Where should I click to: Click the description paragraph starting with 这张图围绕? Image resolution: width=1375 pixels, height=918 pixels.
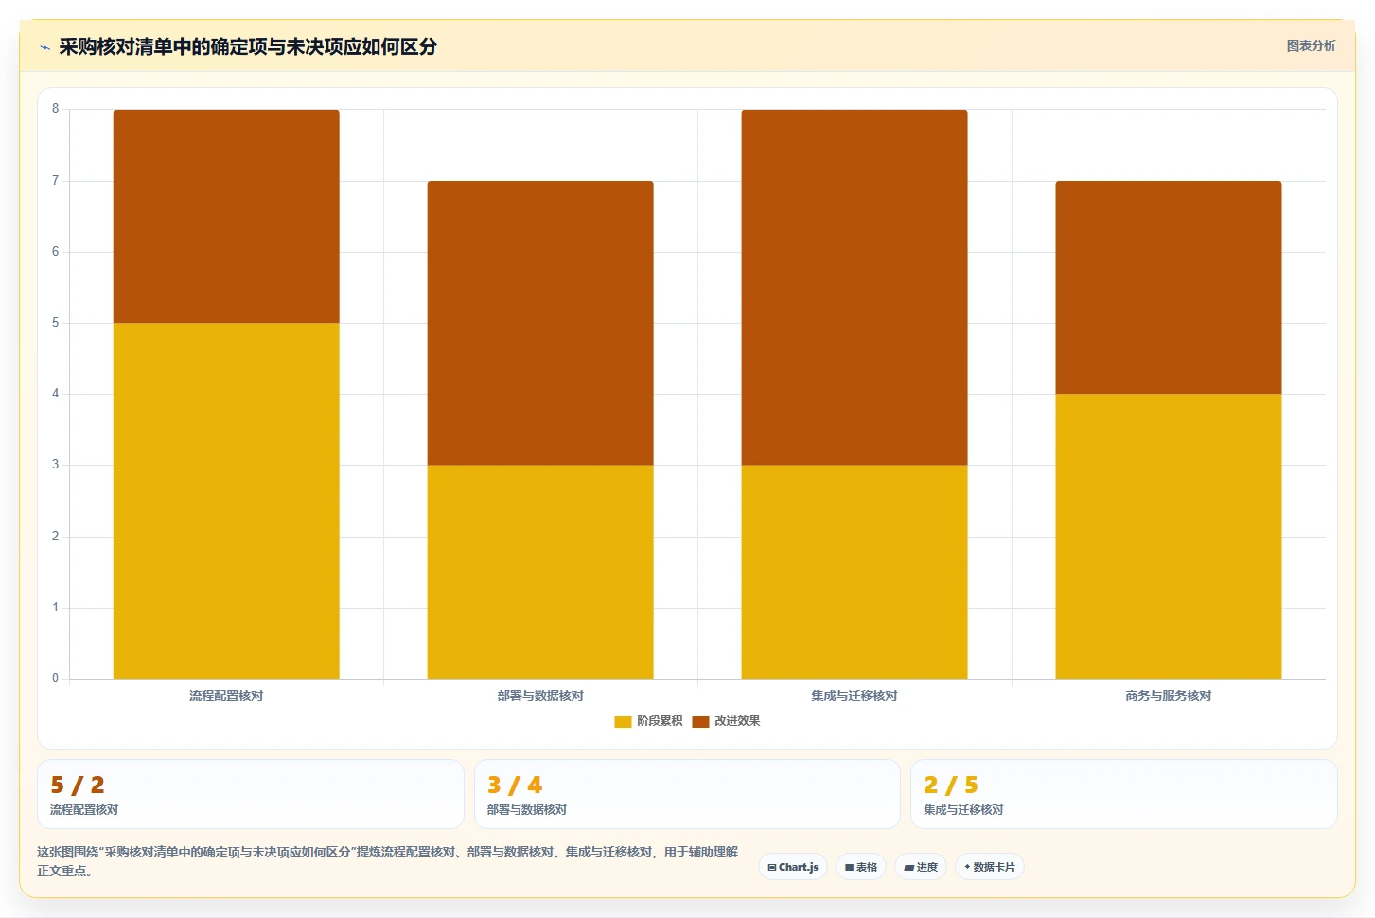[x=387, y=861]
